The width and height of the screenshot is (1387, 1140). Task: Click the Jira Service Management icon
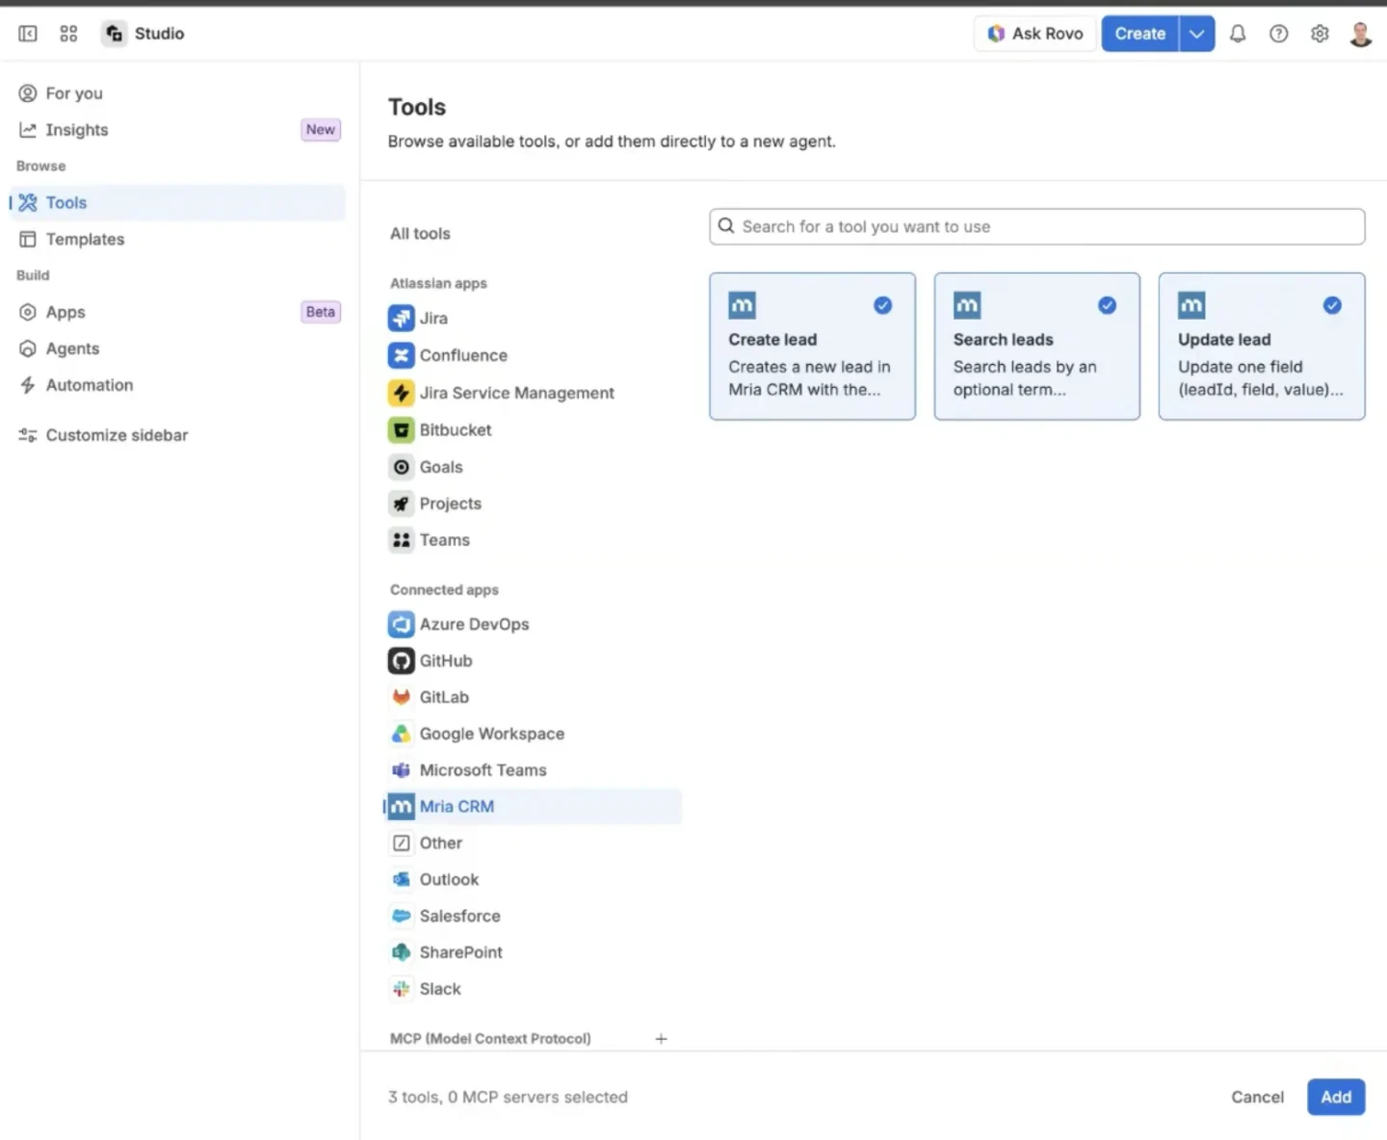402,393
